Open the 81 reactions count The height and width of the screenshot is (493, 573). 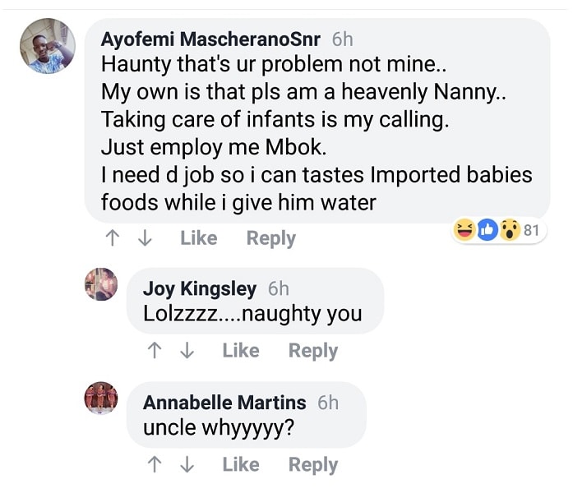tap(531, 231)
